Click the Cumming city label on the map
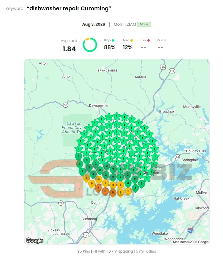This screenshot has width=223, height=258. (89, 219)
